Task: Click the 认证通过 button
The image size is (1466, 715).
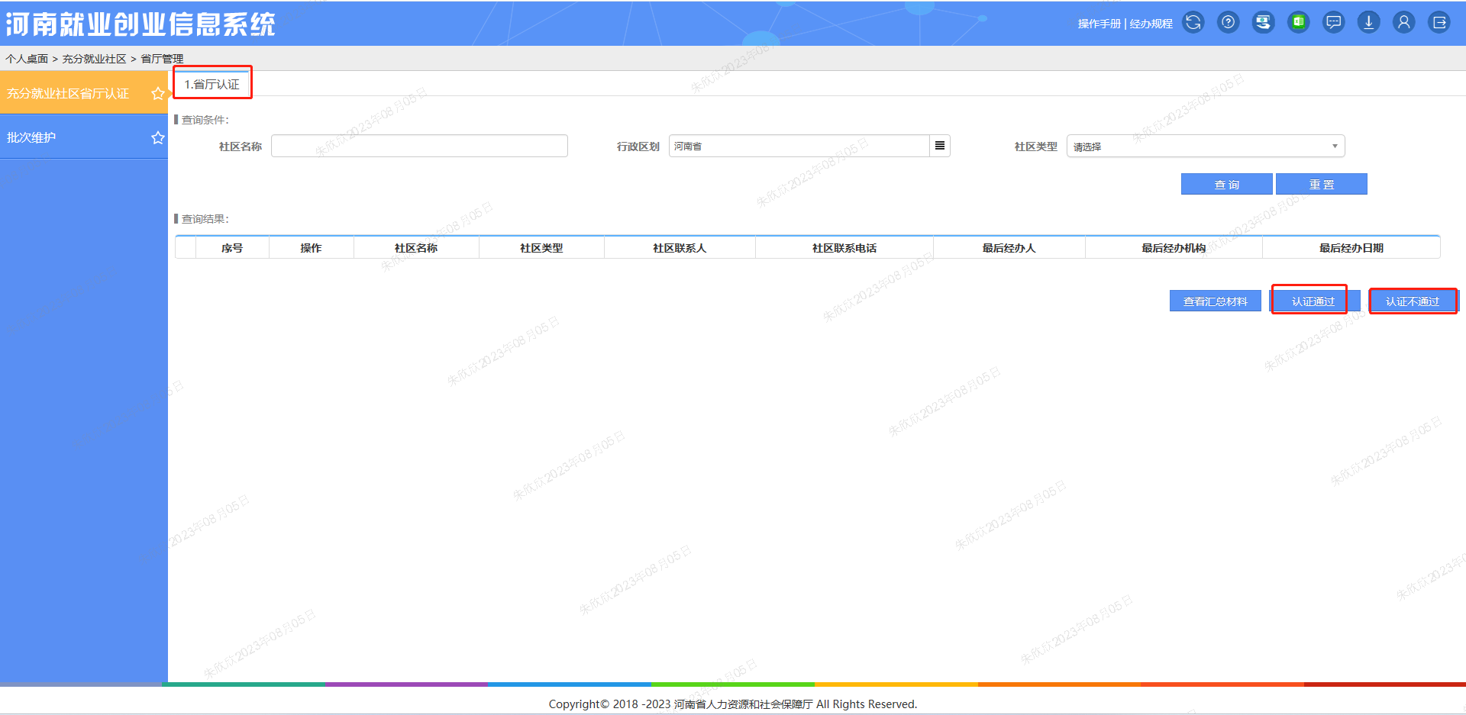Action: coord(1309,301)
